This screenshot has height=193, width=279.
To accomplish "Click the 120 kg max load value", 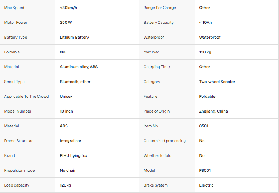I will point(205,52).
